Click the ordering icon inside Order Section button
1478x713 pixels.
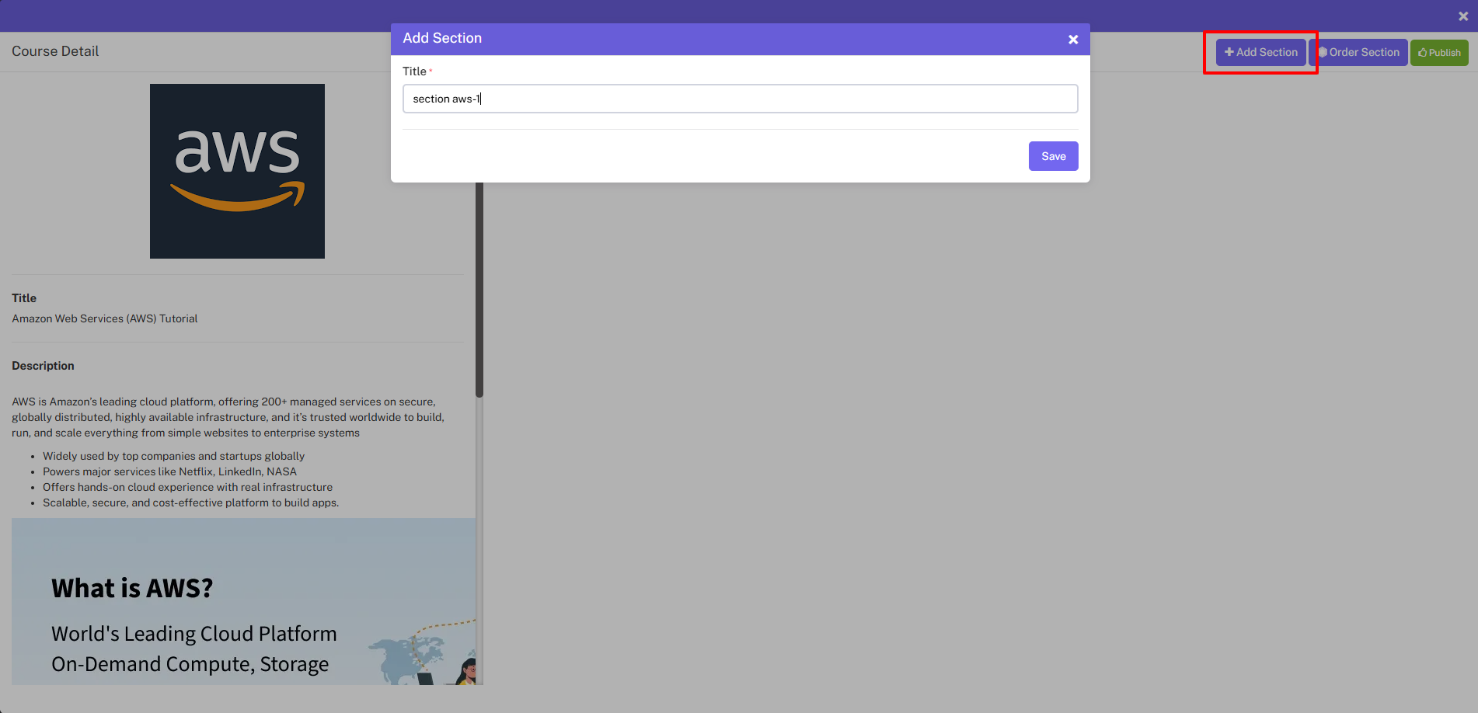click(x=1323, y=52)
